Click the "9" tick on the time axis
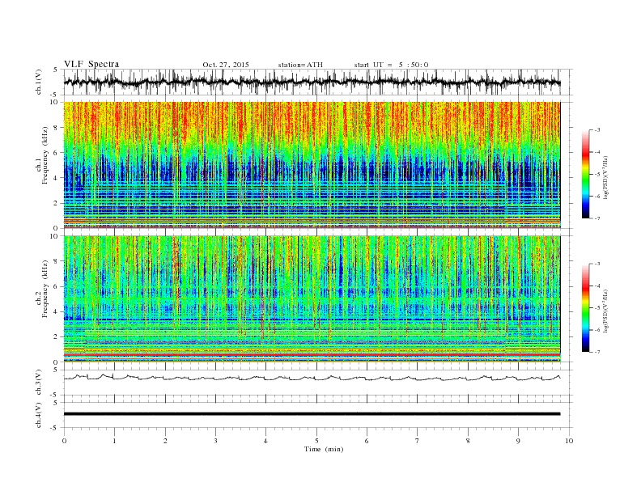Screen dimensions: 641x495 518,441
